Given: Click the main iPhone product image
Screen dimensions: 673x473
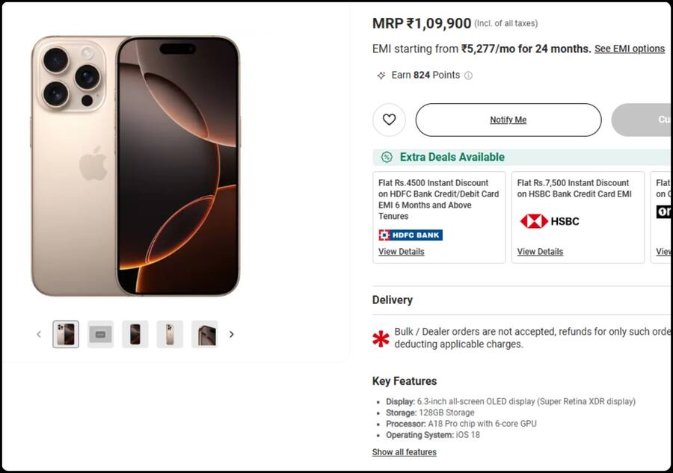Looking at the screenshot, I should (135, 165).
